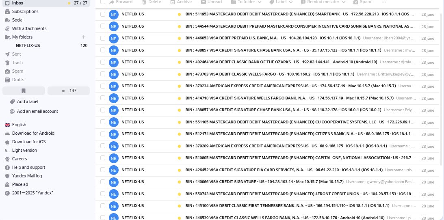Click the bookmark flagged-messages button
Viewport: 444px width, 220px height.
click(24, 91)
